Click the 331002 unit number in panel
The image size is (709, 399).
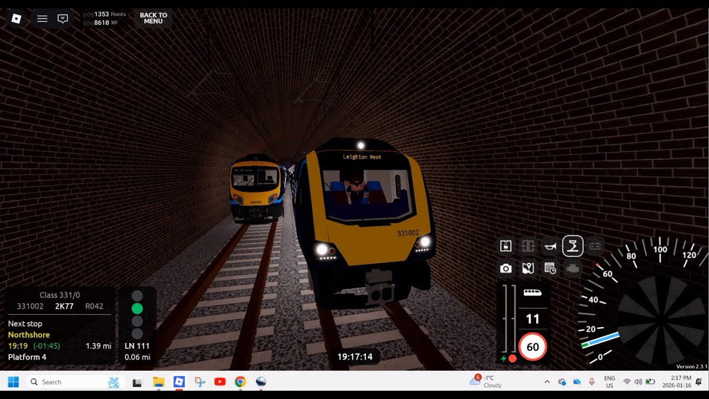pos(30,306)
